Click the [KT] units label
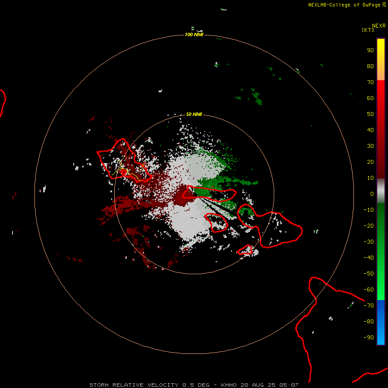The height and width of the screenshot is (388, 388). tap(368, 30)
